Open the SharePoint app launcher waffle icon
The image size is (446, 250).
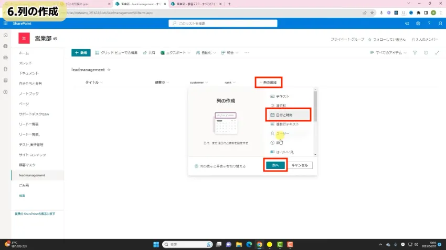point(6,24)
